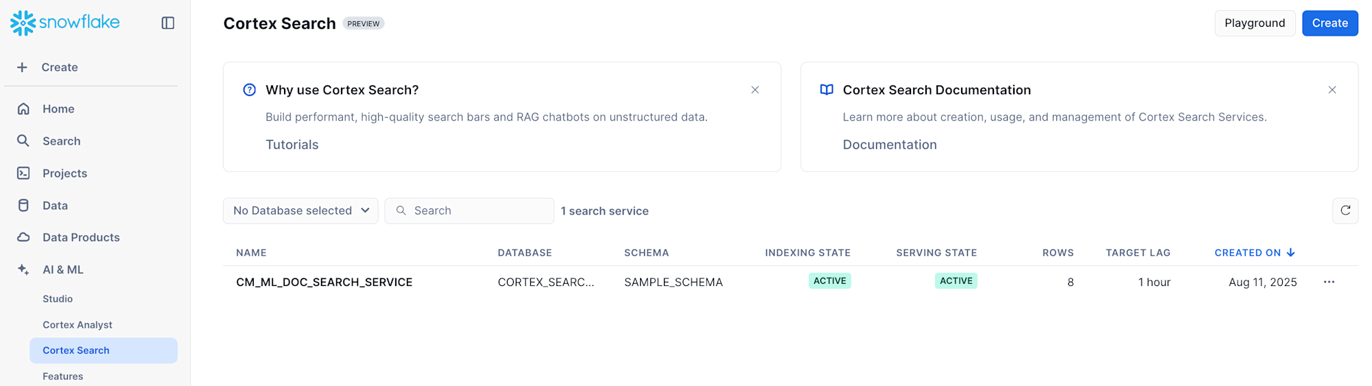Sort by the Rows column header
The width and height of the screenshot is (1372, 386).
tap(1058, 253)
